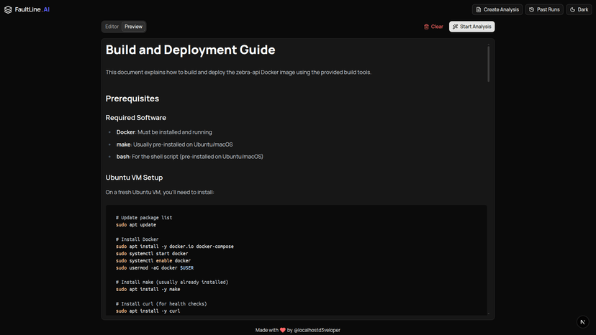The image size is (596, 335).
Task: Click the FaultLine layered logo icon
Action: pyautogui.click(x=9, y=9)
